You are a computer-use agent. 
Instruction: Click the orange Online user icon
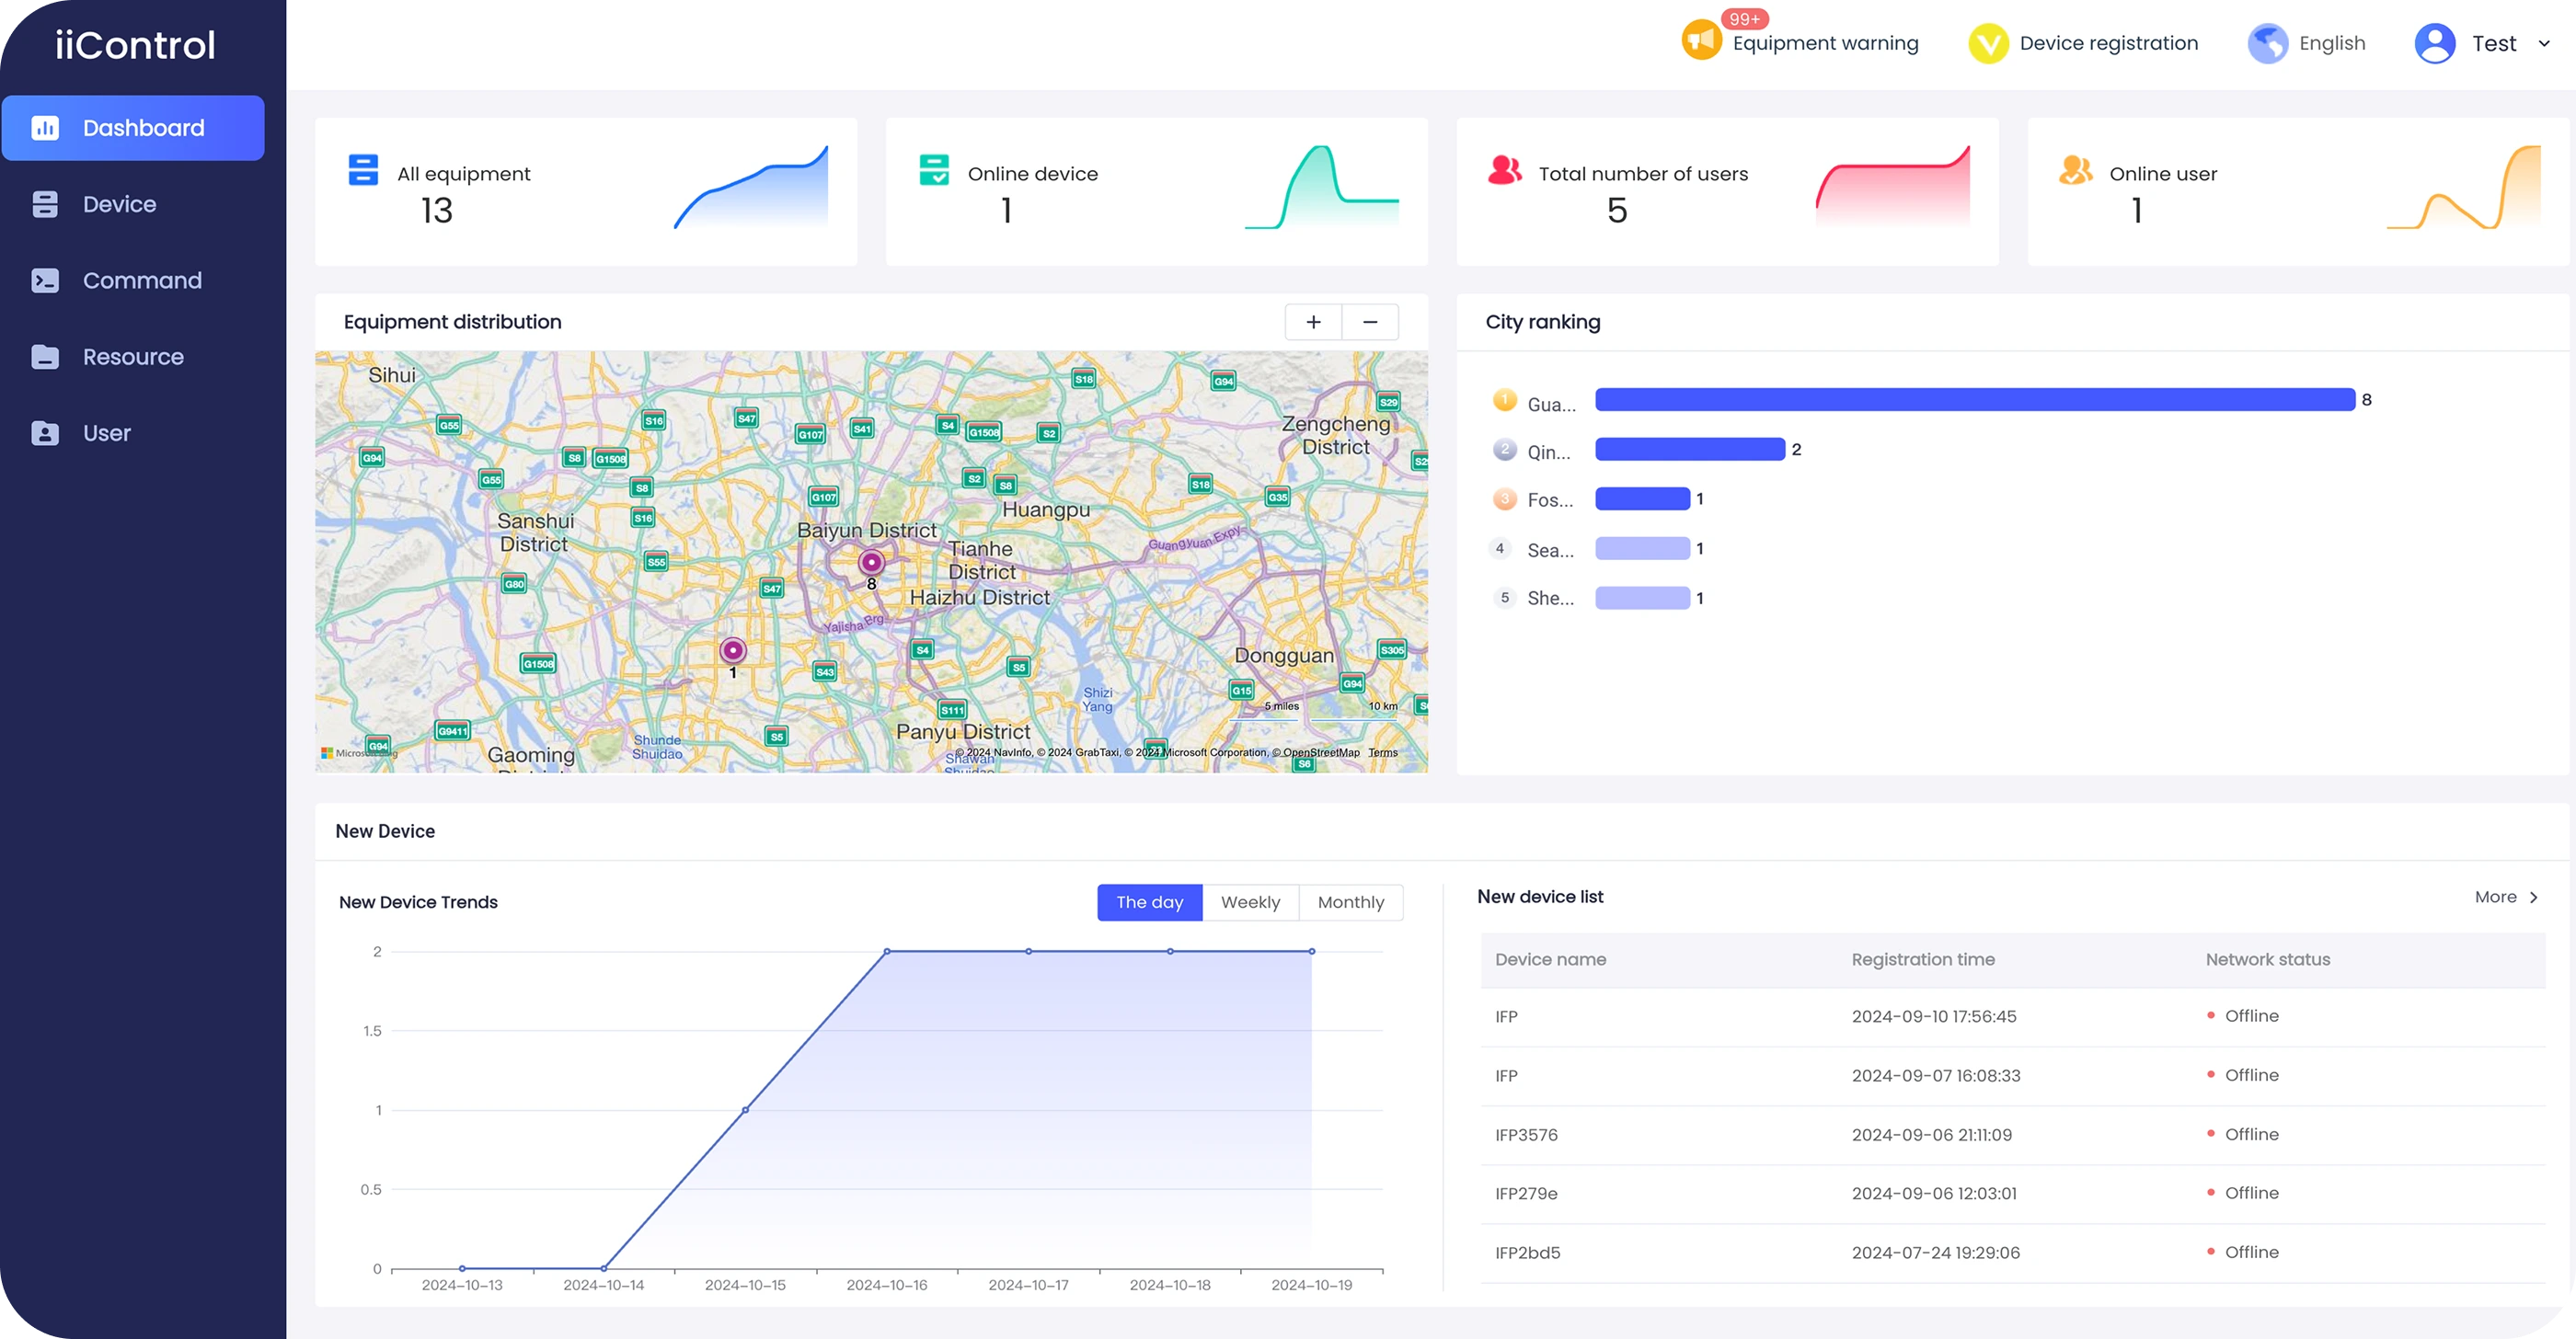pos(2075,170)
